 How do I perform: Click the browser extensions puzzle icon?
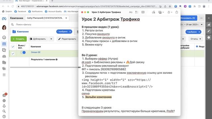pos(194,6)
